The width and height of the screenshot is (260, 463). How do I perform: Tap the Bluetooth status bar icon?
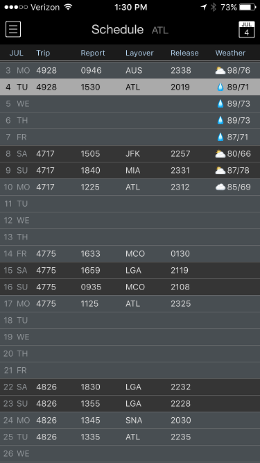click(x=214, y=7)
